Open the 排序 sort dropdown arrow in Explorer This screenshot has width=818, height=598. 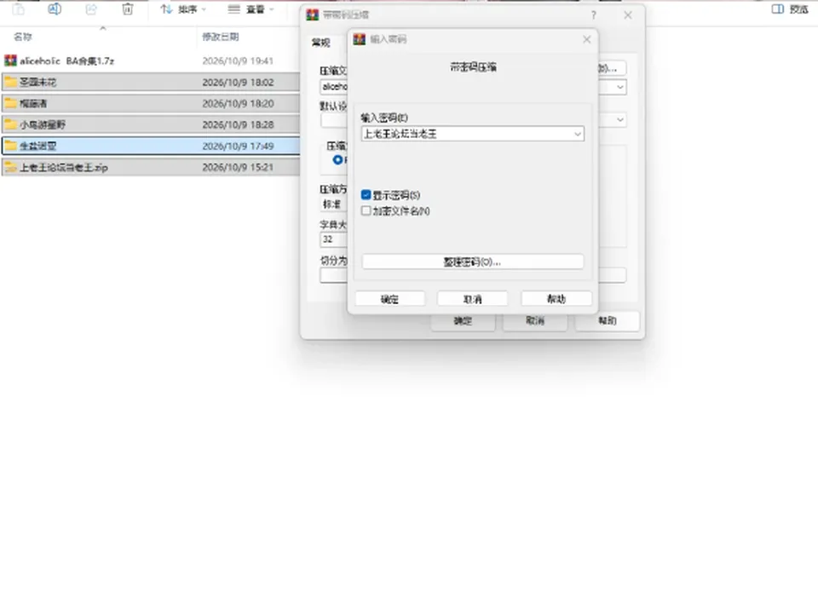(204, 9)
